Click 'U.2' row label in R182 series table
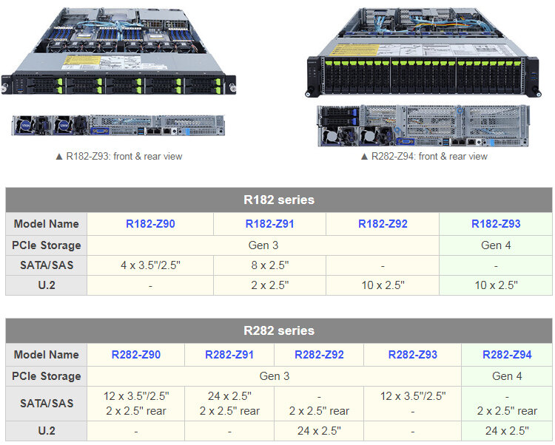The height and width of the screenshot is (445, 555). pos(47,285)
